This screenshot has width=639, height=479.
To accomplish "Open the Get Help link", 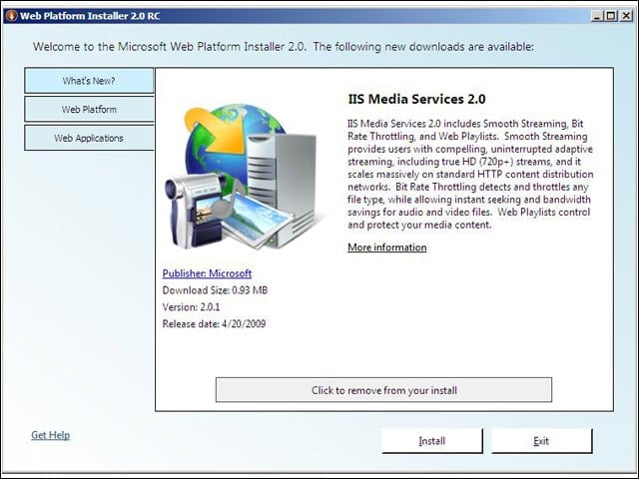I will (x=51, y=435).
